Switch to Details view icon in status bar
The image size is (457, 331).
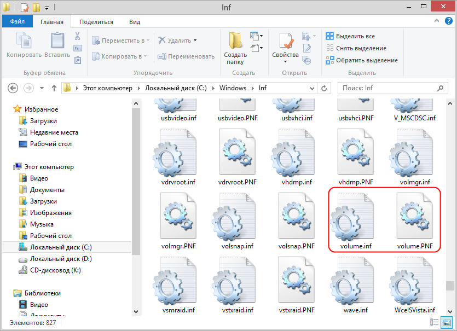(434, 322)
